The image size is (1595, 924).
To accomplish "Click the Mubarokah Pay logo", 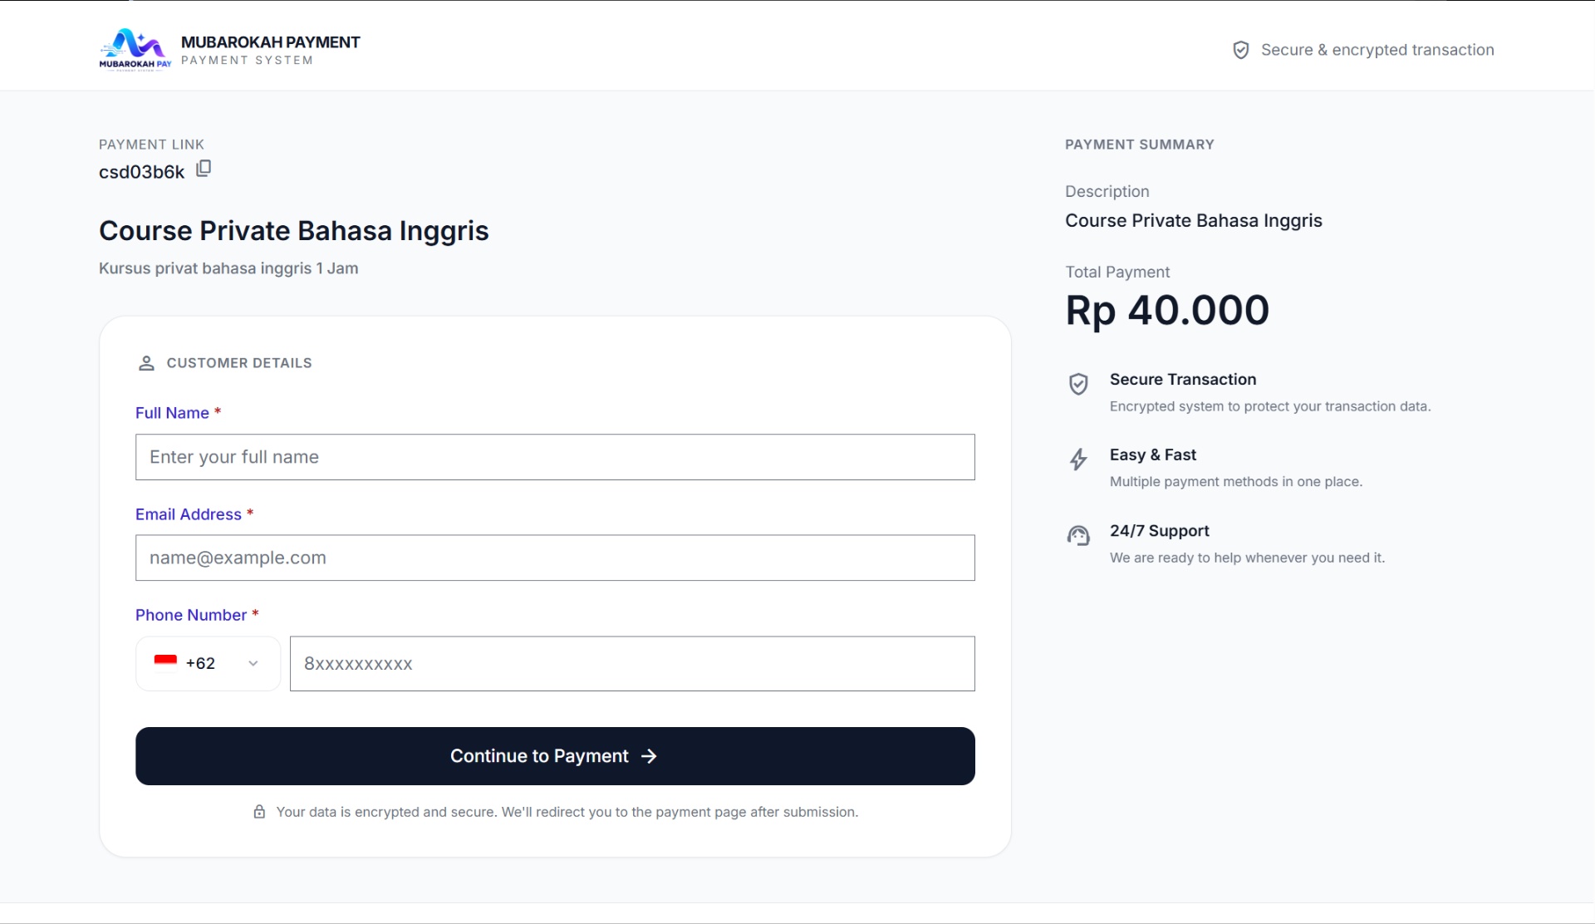I will [135, 51].
